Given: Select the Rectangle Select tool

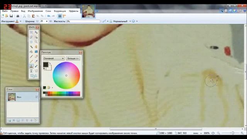Looking at the screenshot, I should (31, 32).
